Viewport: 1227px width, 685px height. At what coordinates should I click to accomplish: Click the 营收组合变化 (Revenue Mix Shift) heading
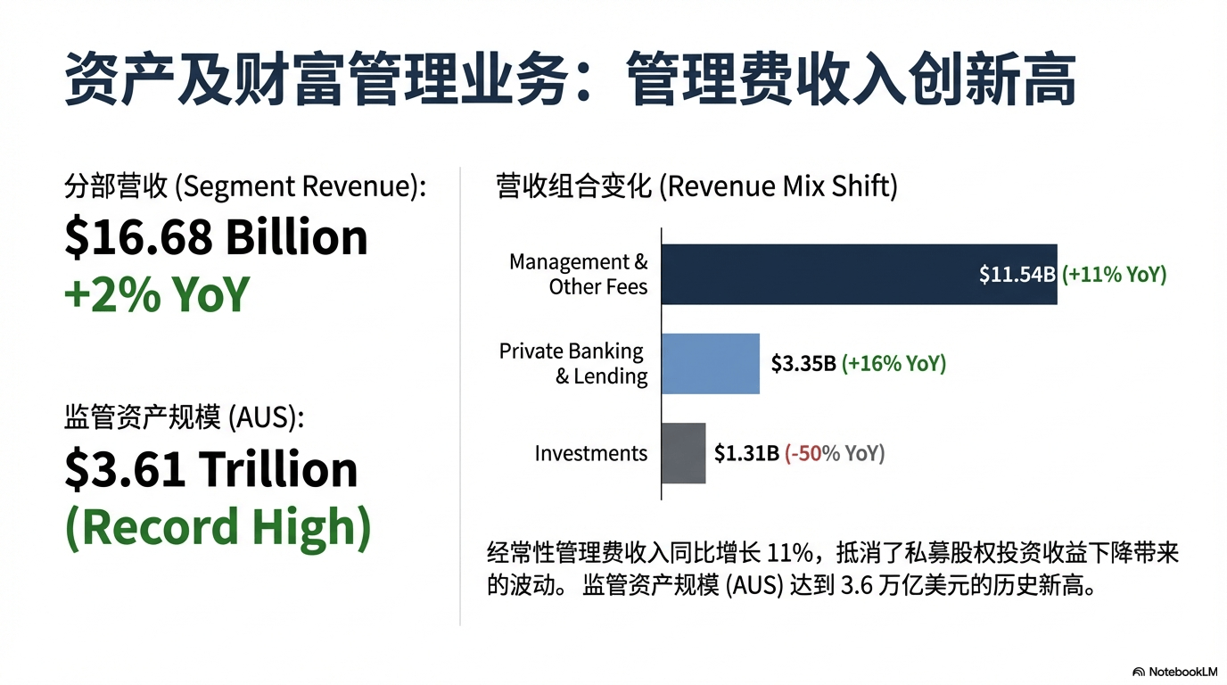(696, 186)
